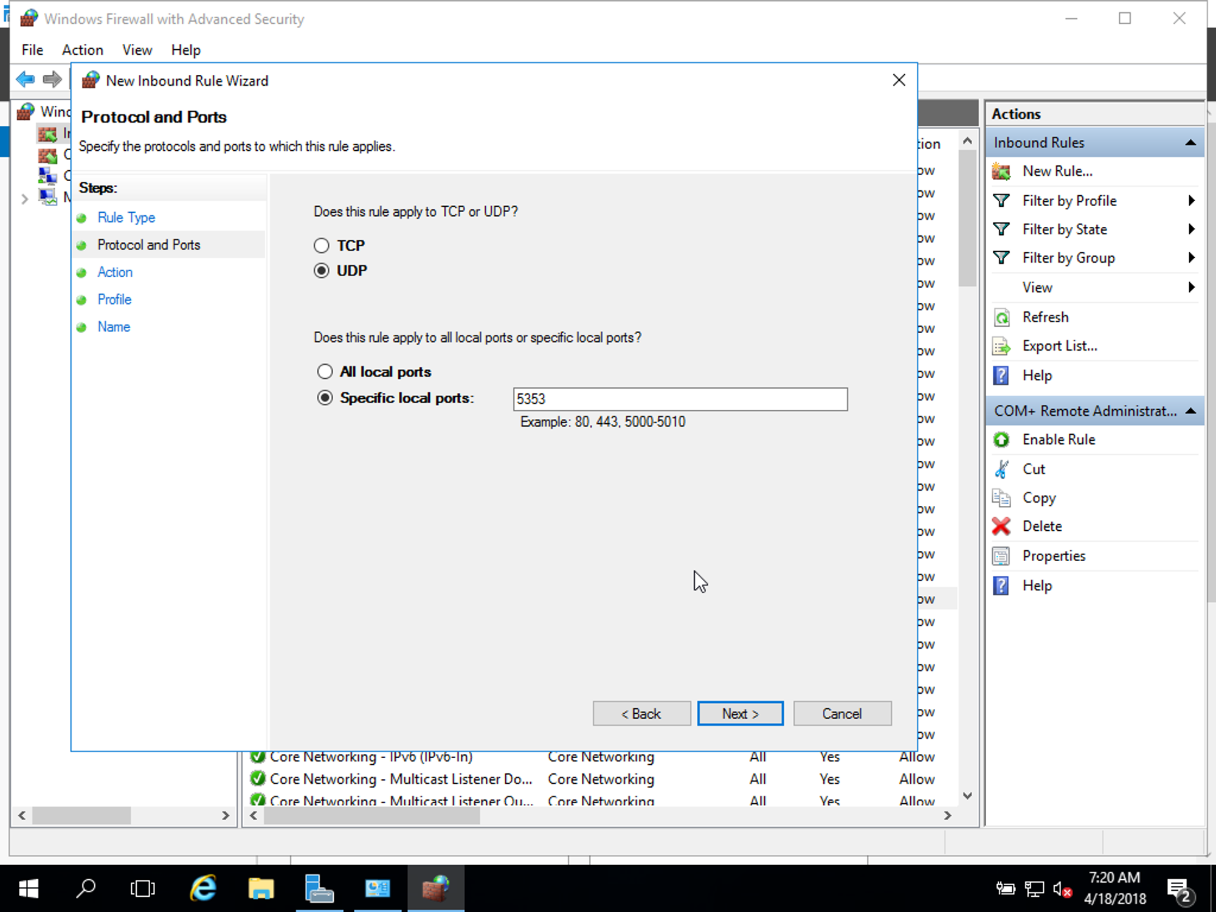Viewport: 1216px width, 912px height.
Task: Go to the Profile wizard step
Action: (x=114, y=299)
